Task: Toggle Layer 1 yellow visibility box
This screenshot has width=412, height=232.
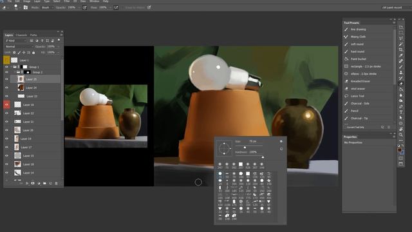Action: pos(7,60)
